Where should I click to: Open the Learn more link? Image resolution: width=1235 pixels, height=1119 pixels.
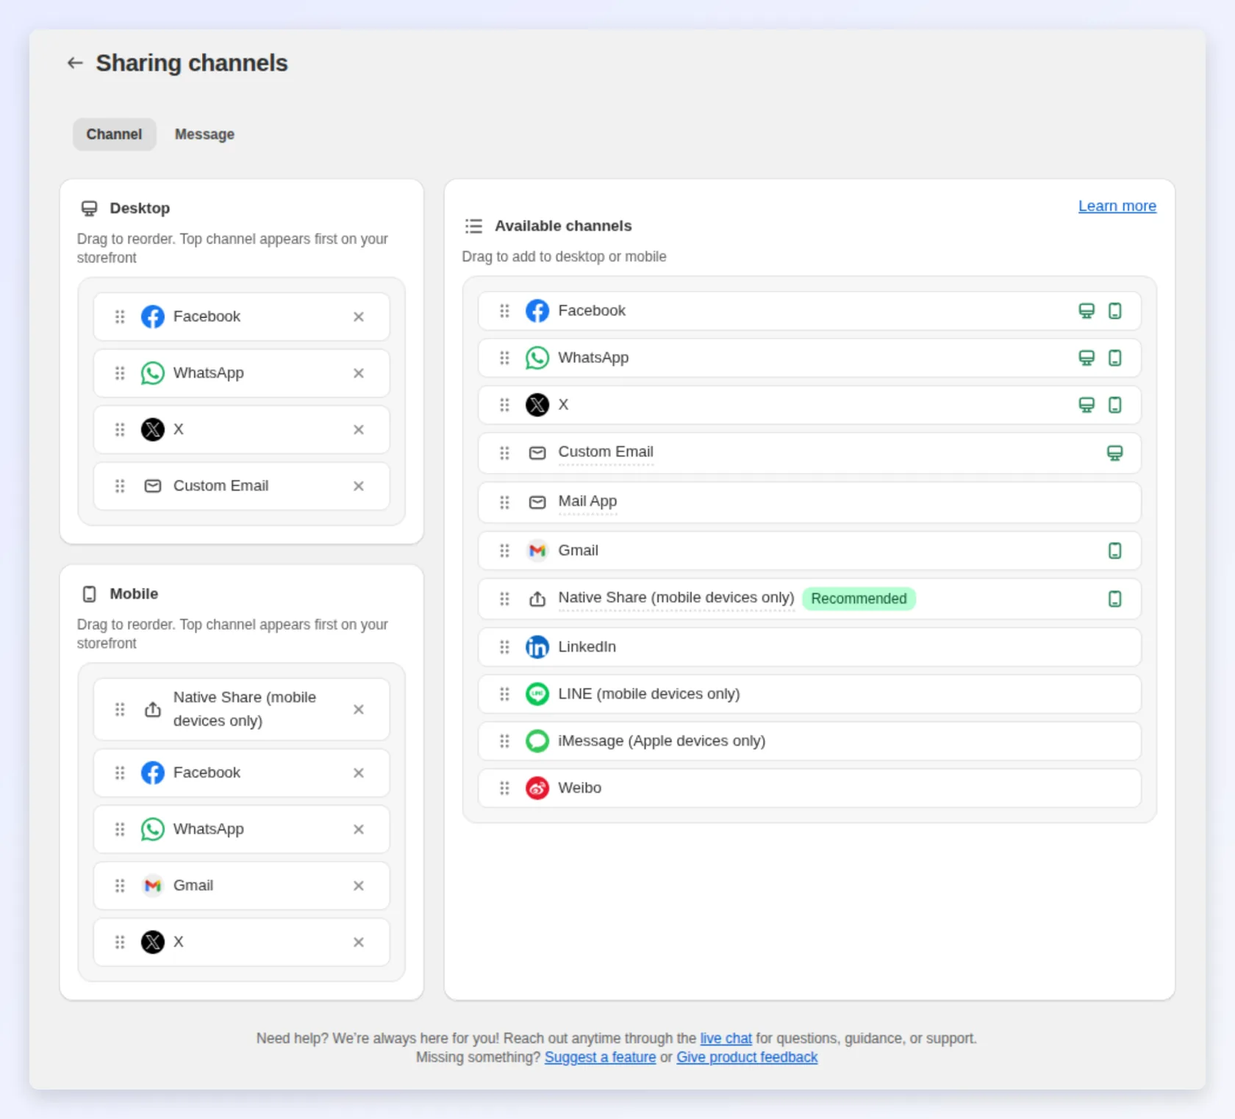[1117, 206]
